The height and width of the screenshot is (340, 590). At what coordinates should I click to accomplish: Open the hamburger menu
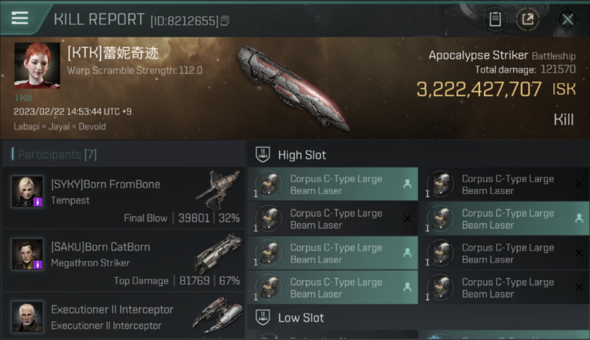tap(20, 18)
